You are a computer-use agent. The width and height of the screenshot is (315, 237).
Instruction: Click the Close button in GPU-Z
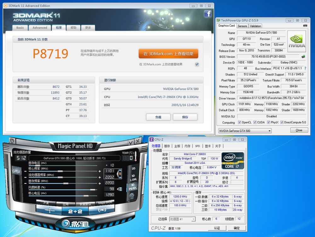299,130
